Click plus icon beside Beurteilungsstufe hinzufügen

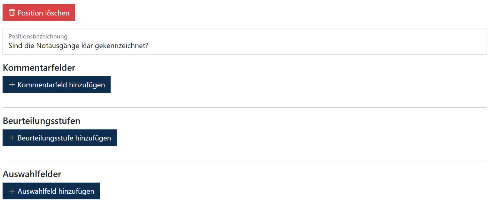12,138
